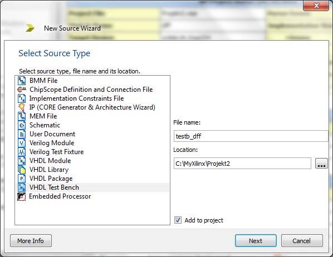This screenshot has height=257, width=333.
Task: Click the Location path field
Action: [x=242, y=164]
